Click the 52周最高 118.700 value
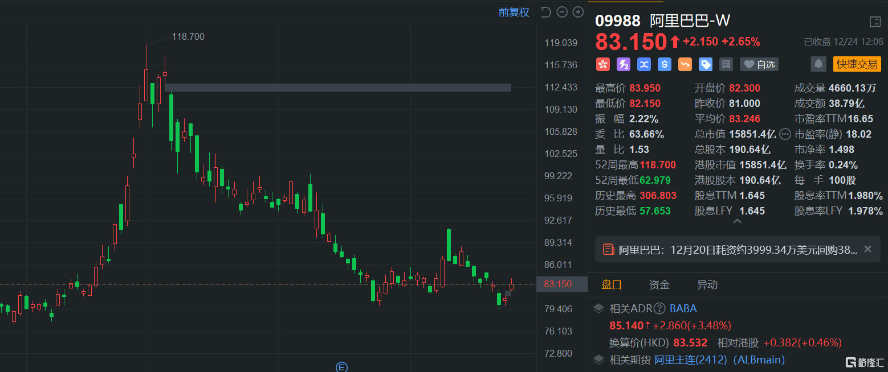 [x=658, y=165]
